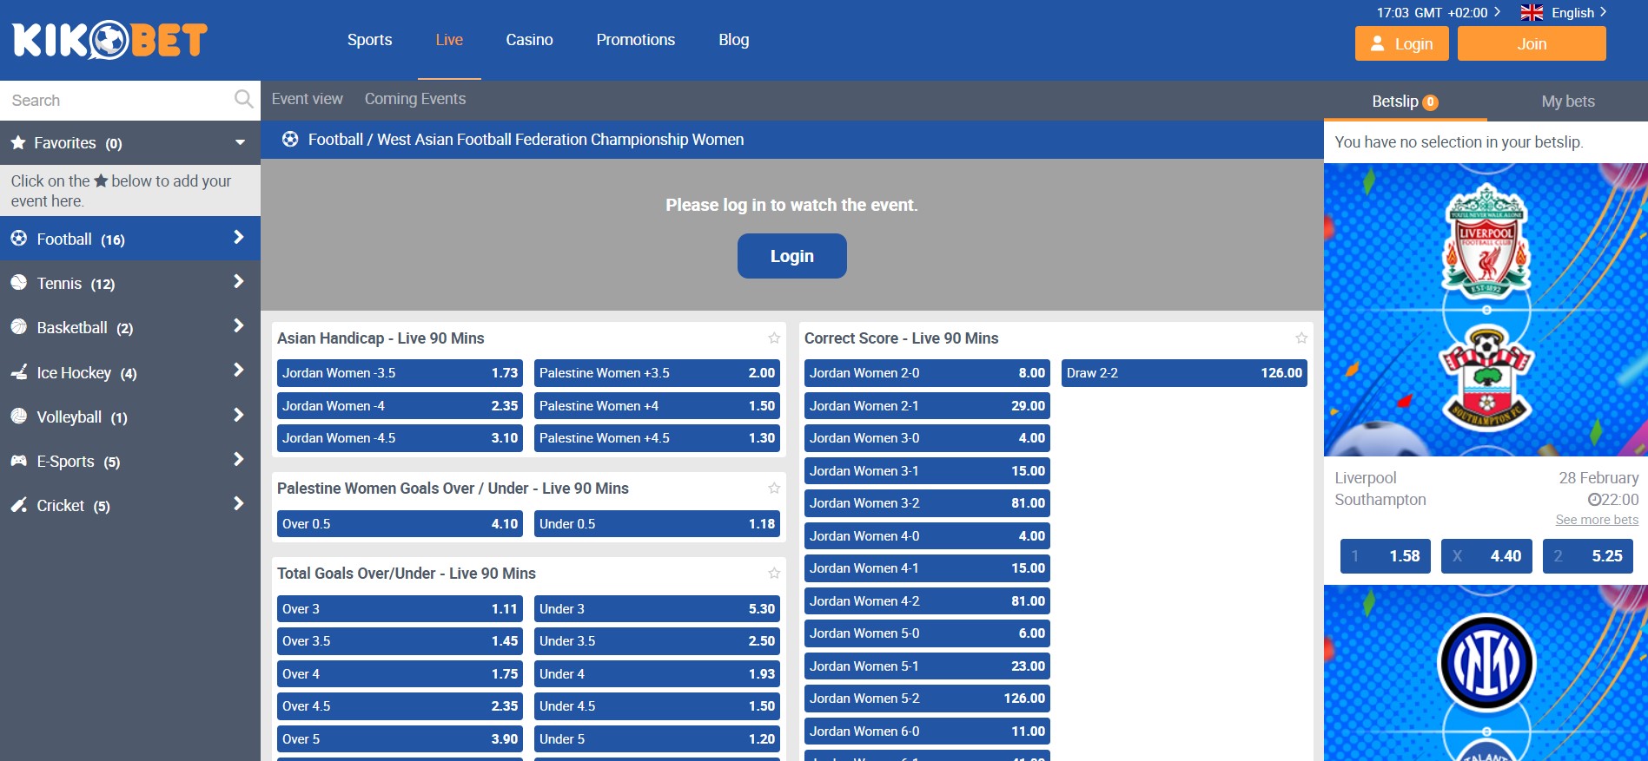Image resolution: width=1648 pixels, height=761 pixels.
Task: Select Under 5 total goals at 1.20
Action: point(657,739)
